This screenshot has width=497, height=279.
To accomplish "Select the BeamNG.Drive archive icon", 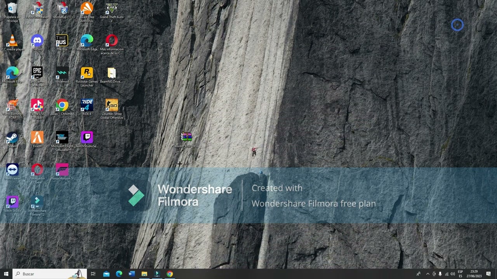I will [112, 75].
